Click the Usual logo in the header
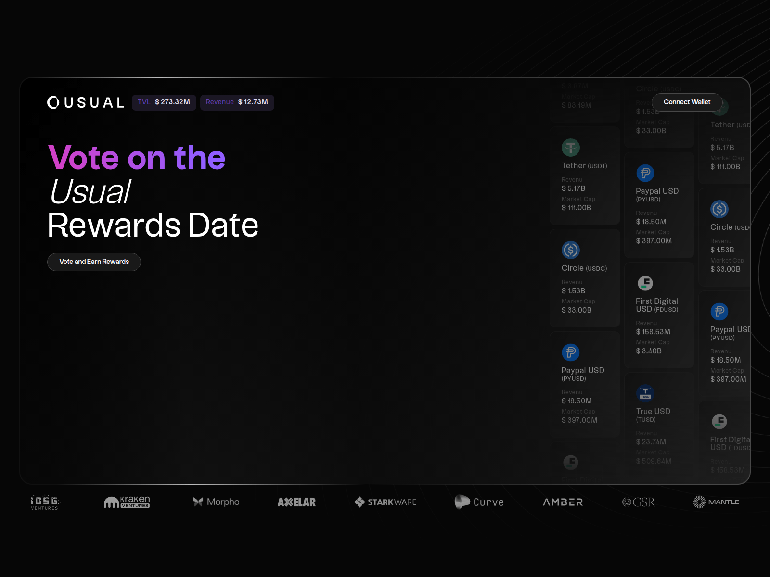This screenshot has height=577, width=770. (86, 102)
